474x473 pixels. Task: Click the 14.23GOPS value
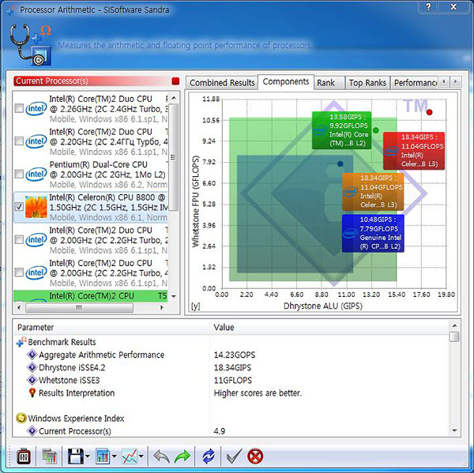click(235, 355)
